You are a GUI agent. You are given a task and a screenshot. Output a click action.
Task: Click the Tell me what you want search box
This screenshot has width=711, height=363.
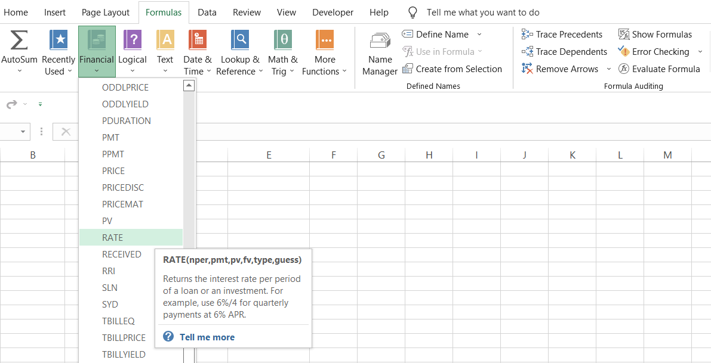(482, 13)
